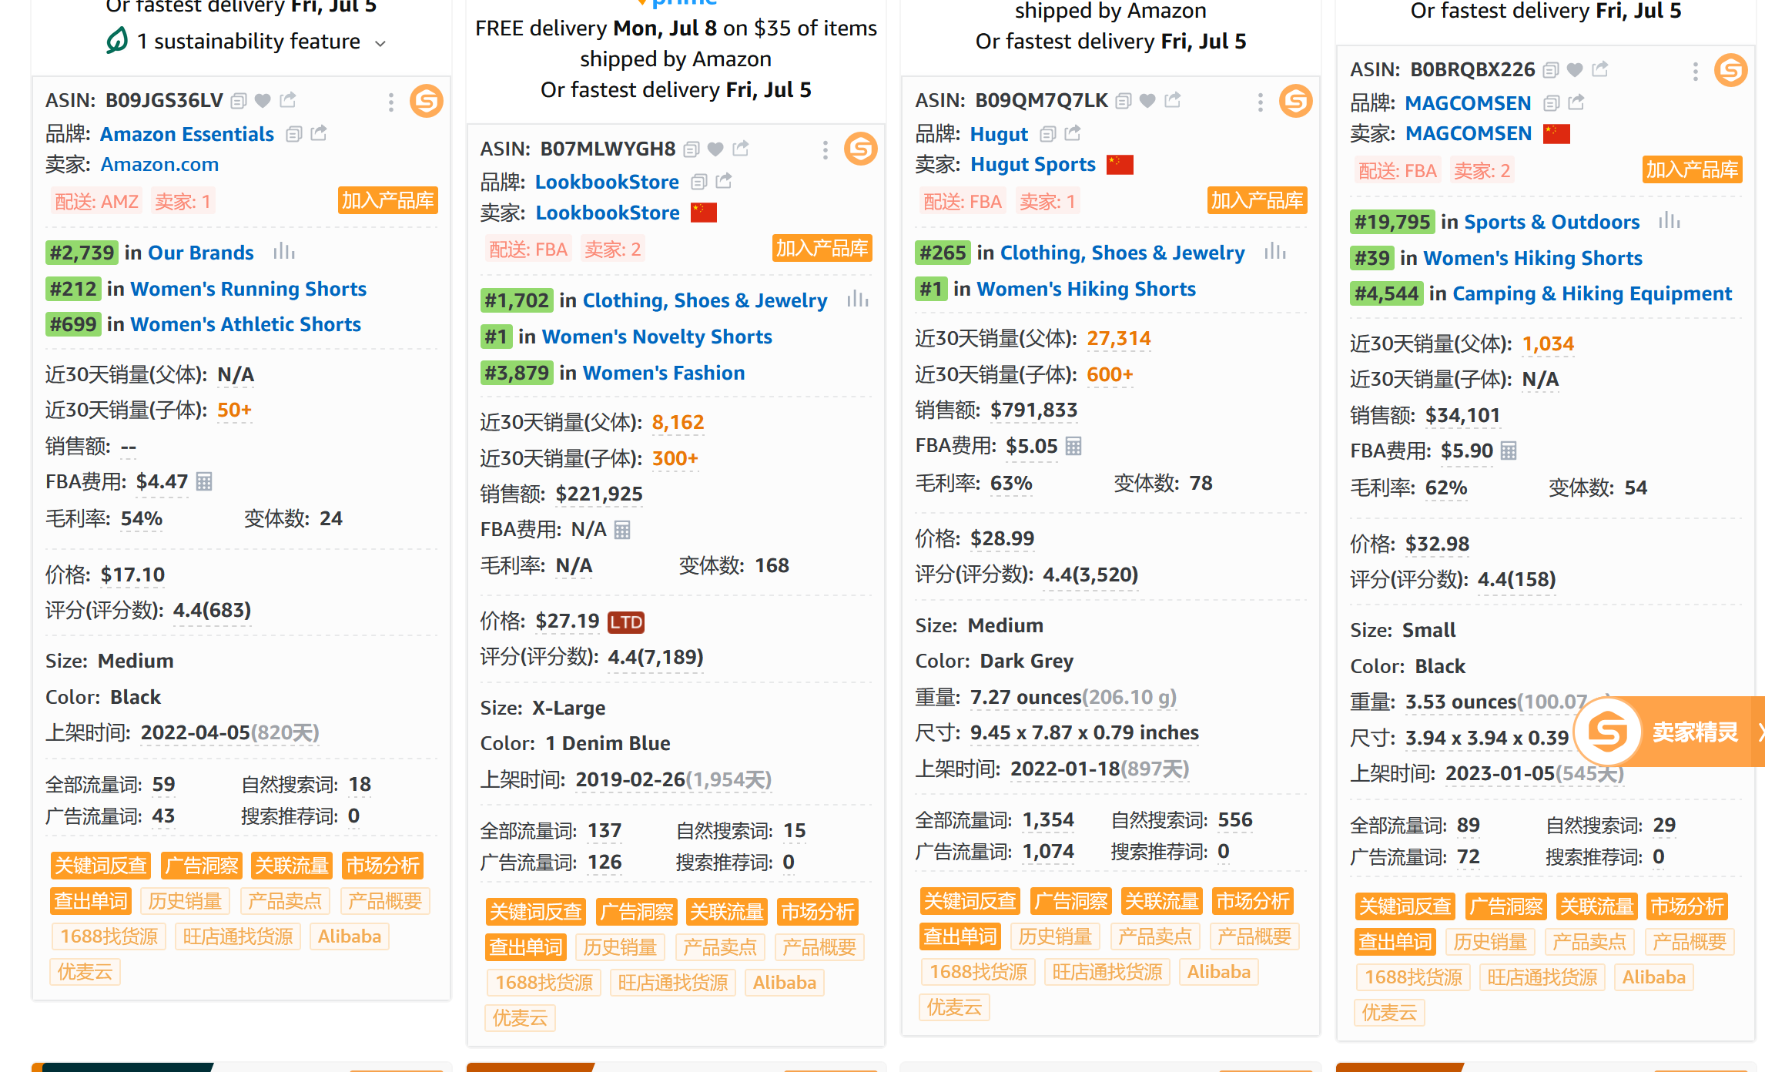The width and height of the screenshot is (1765, 1072).
Task: Open FBA calculator icon on LookbookStore card
Action: click(x=622, y=530)
